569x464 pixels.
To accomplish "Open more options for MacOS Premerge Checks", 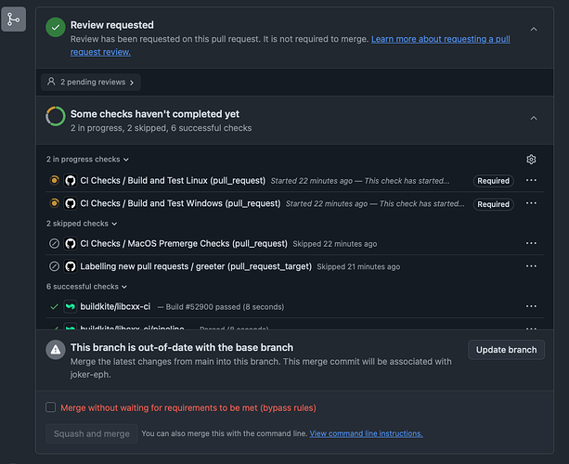I will tap(531, 243).
